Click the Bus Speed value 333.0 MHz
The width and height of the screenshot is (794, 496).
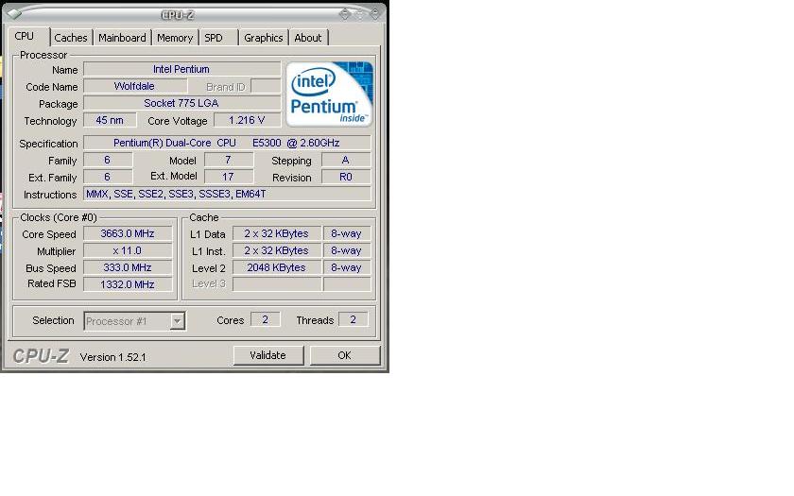(x=128, y=267)
